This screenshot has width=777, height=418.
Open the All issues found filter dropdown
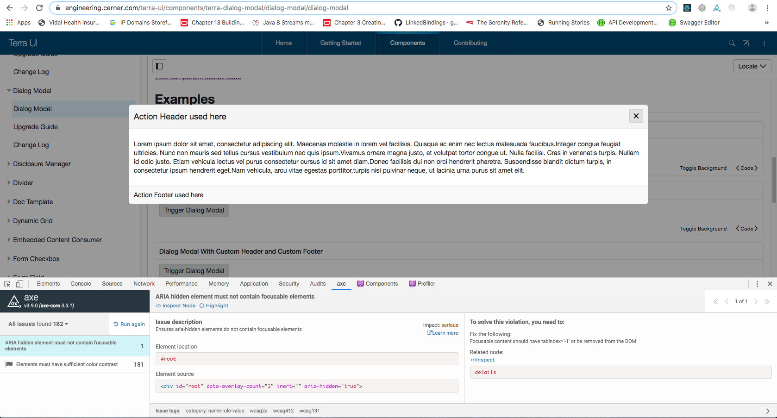[37, 324]
